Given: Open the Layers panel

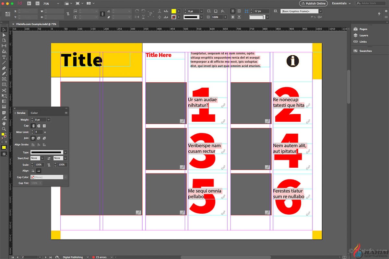Looking at the screenshot, I should coord(363,35).
